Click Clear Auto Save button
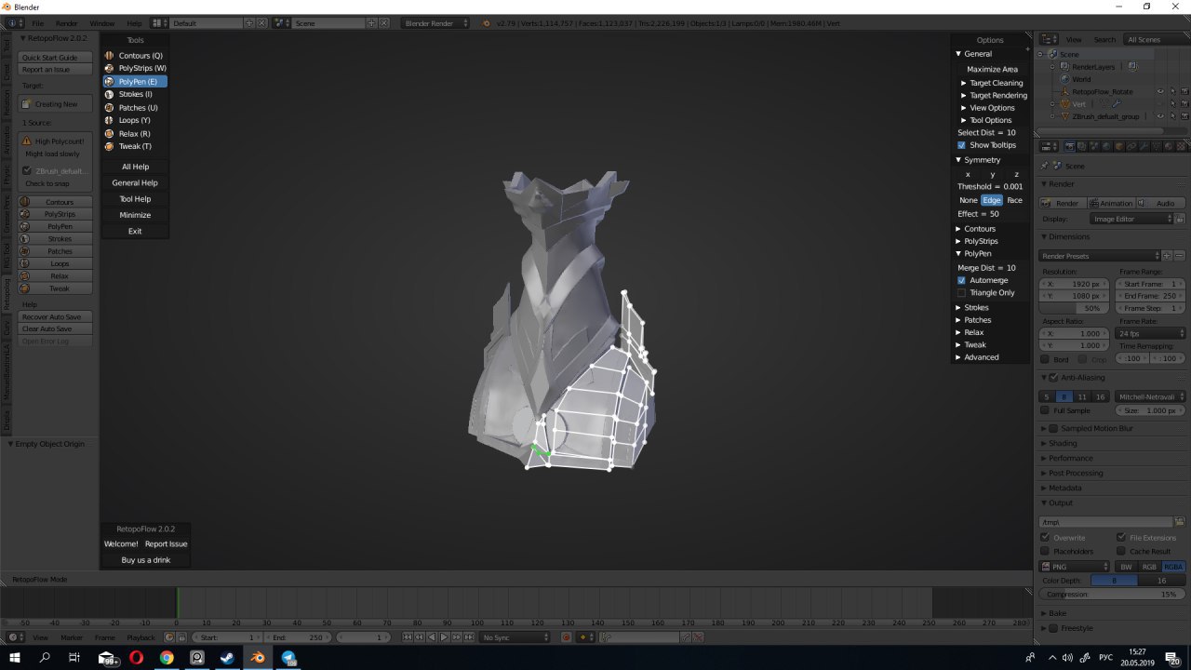Viewport: 1191px width, 670px height. [x=55, y=329]
